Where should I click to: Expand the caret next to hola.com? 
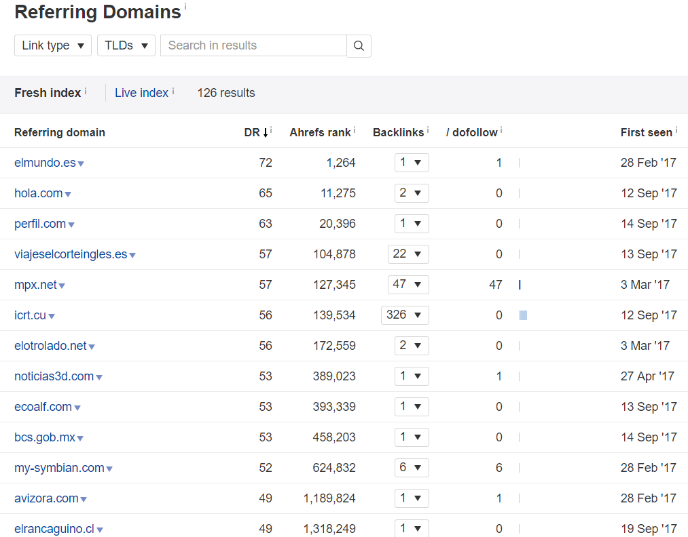[68, 194]
